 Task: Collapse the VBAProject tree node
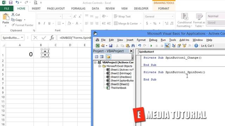click(x=95, y=62)
